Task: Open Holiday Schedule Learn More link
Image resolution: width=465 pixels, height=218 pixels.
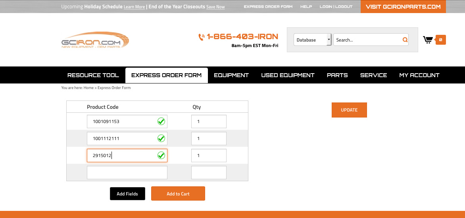Action: pos(135,7)
